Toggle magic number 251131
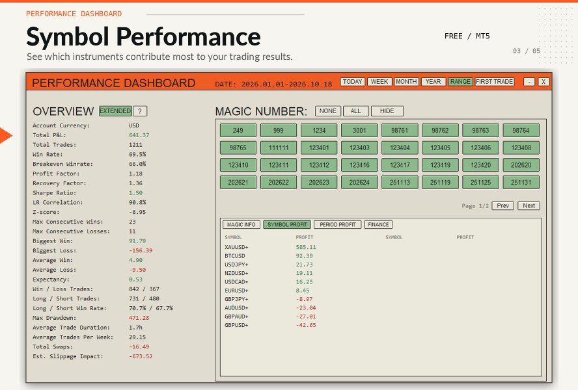578x390 pixels. (521, 182)
